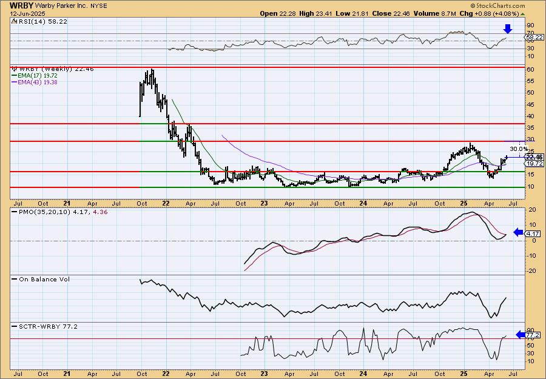Click the 19.72 EMA tag on price axis
546x379 pixels.
click(x=534, y=163)
